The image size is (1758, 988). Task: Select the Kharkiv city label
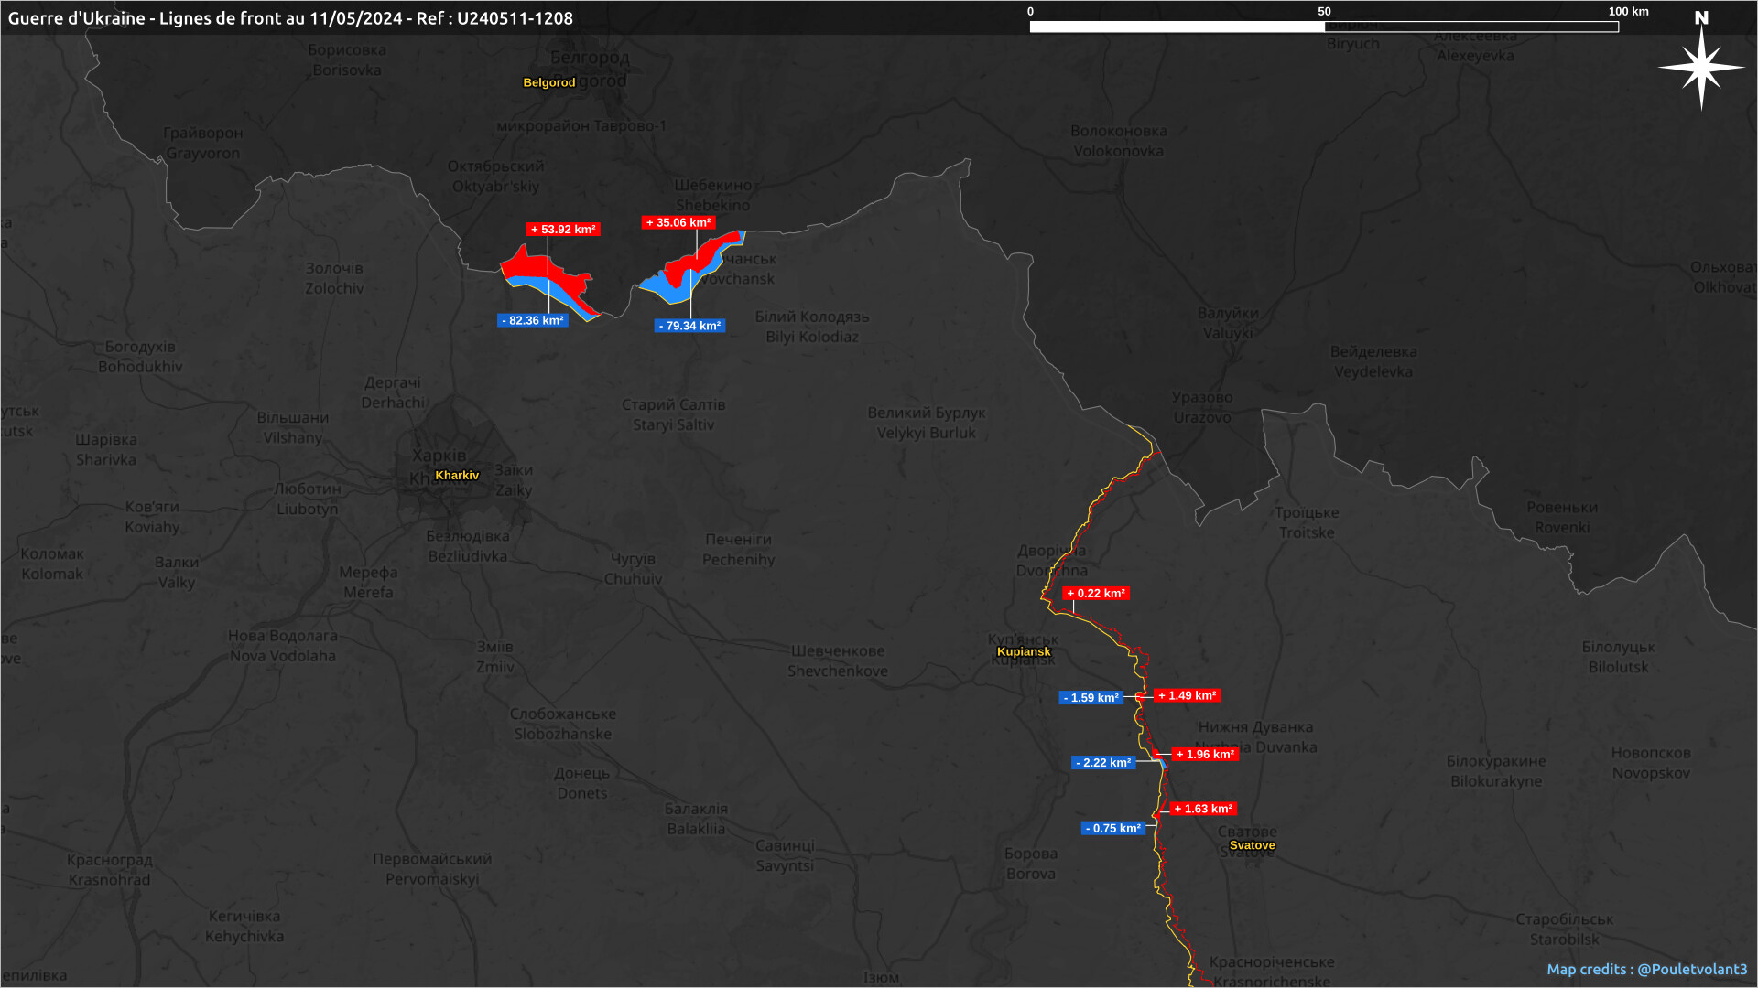456,476
